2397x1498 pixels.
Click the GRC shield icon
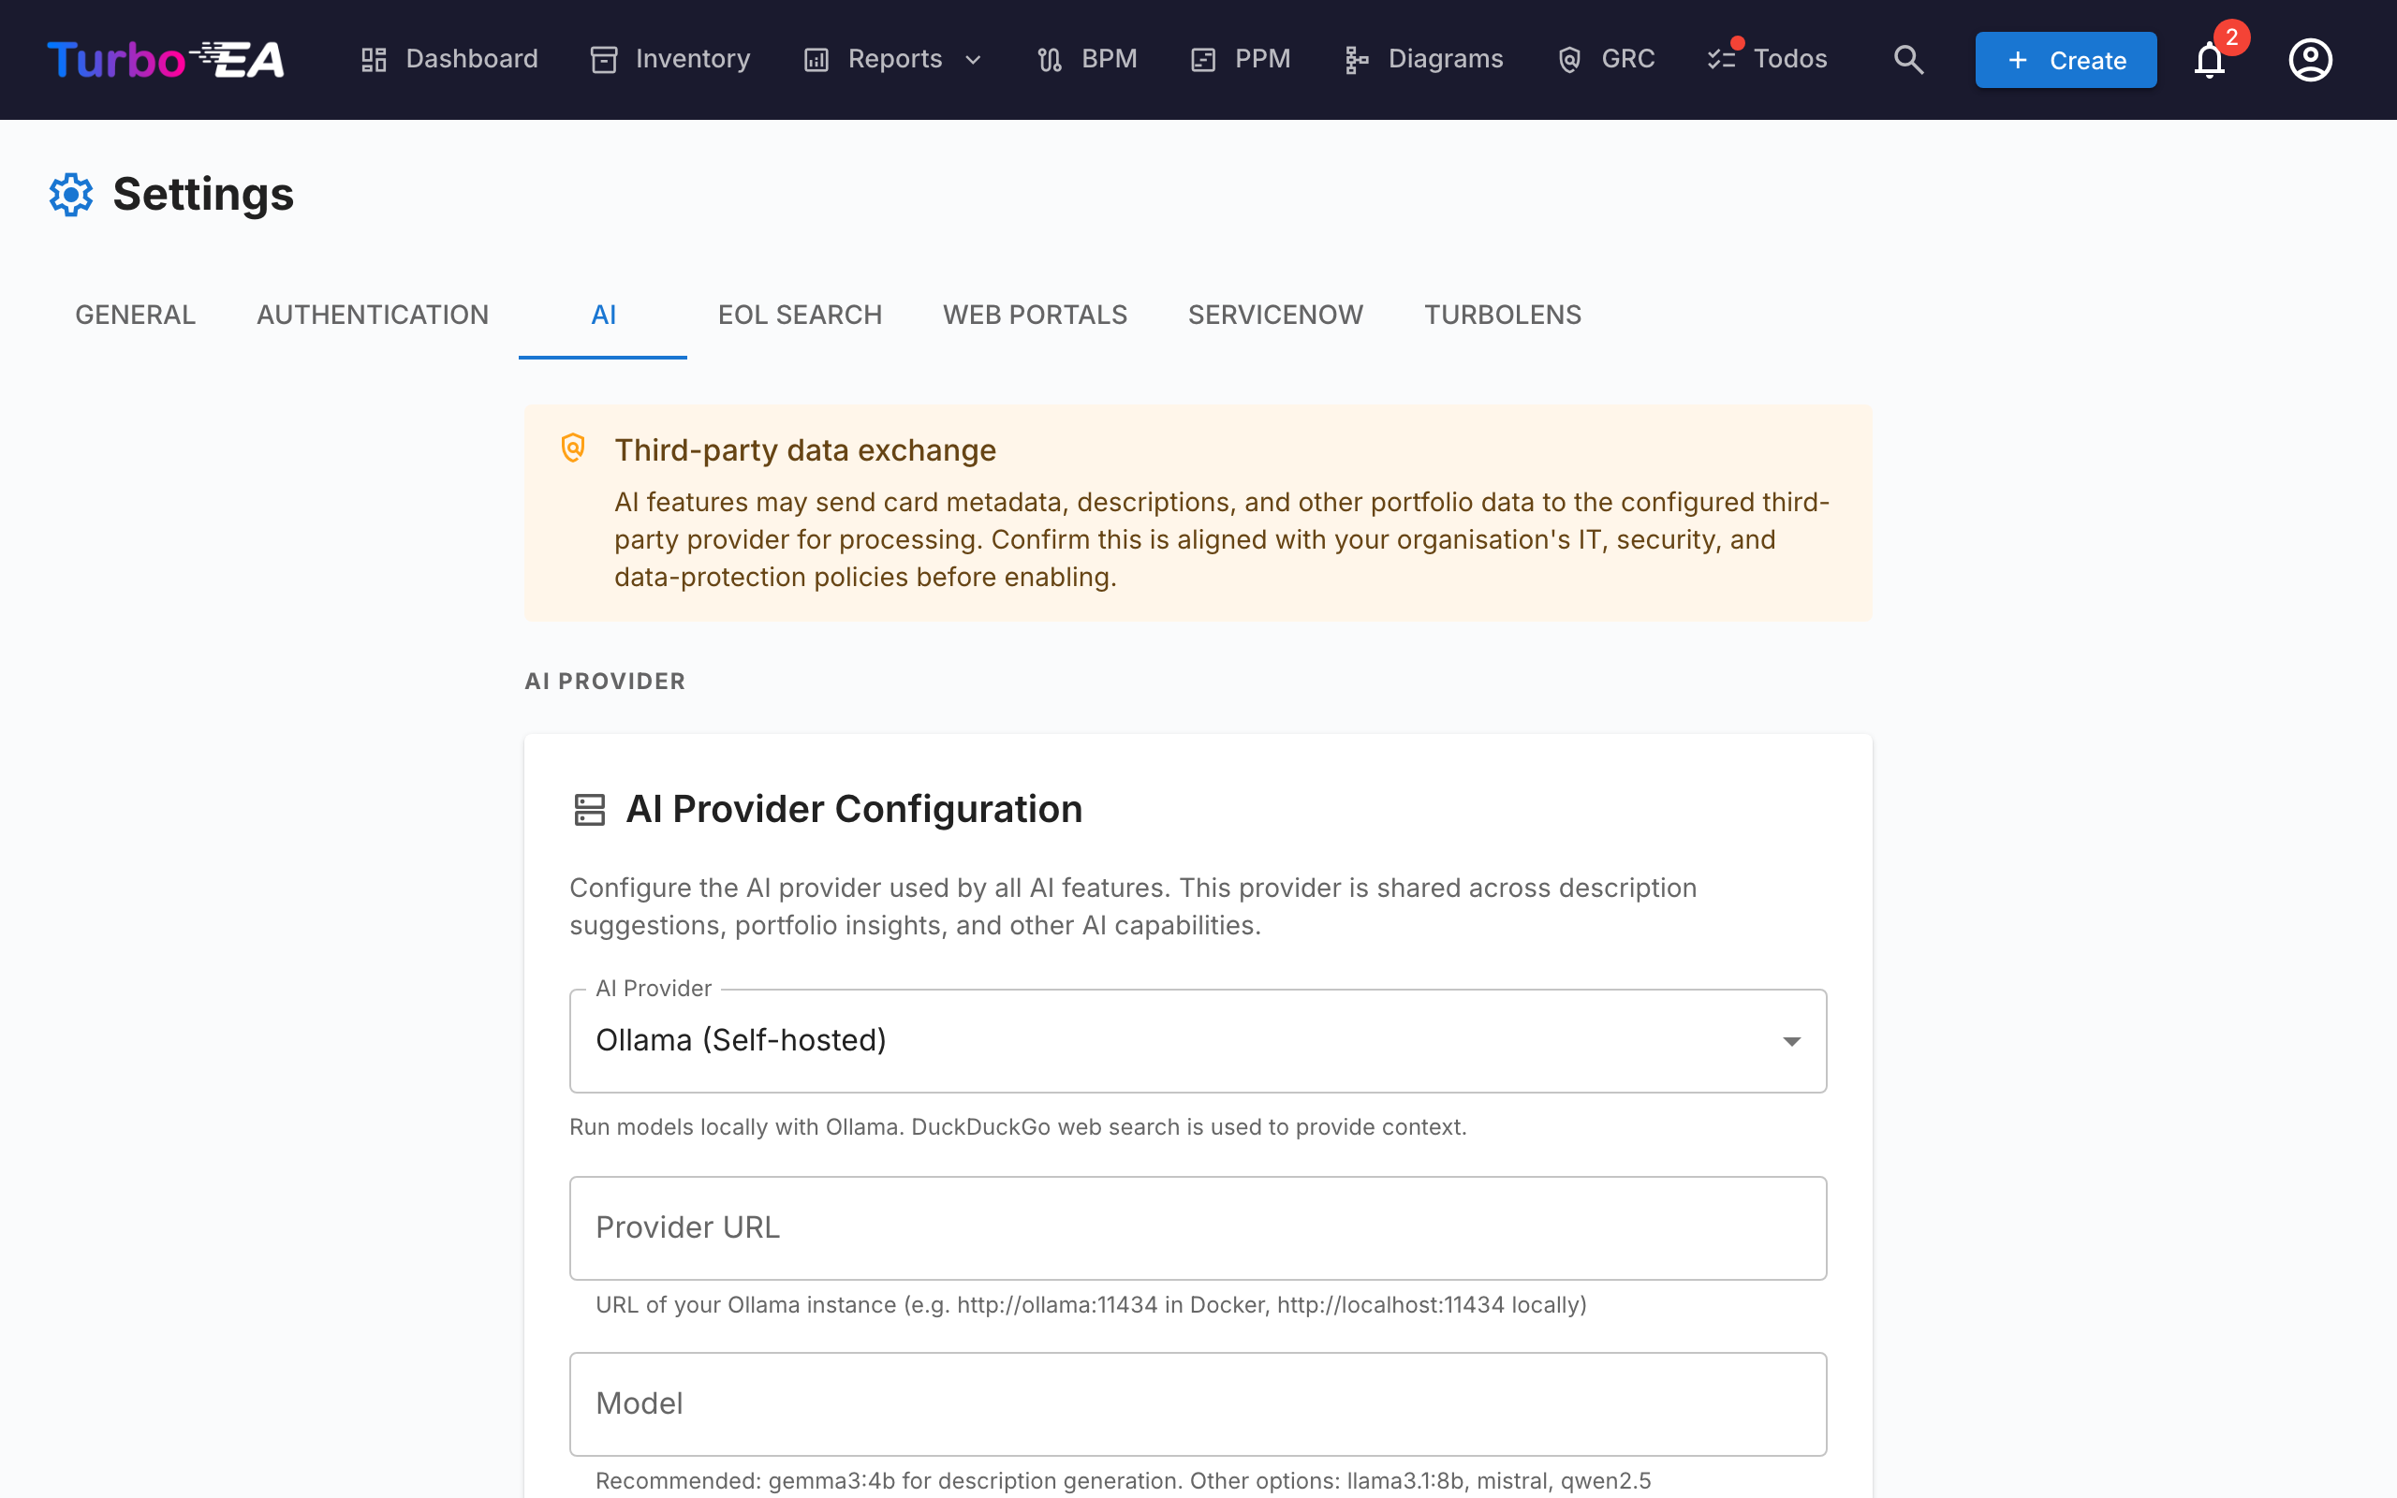point(1569,59)
